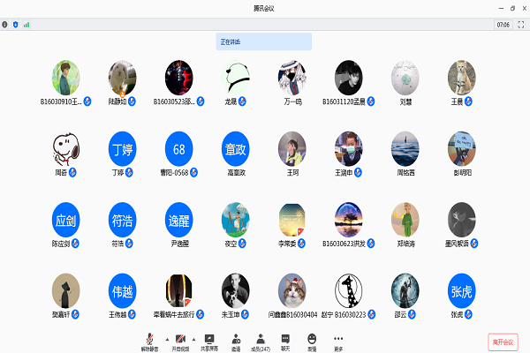Click the blue security shield icon
The height and width of the screenshot is (353, 530).
(x=16, y=25)
